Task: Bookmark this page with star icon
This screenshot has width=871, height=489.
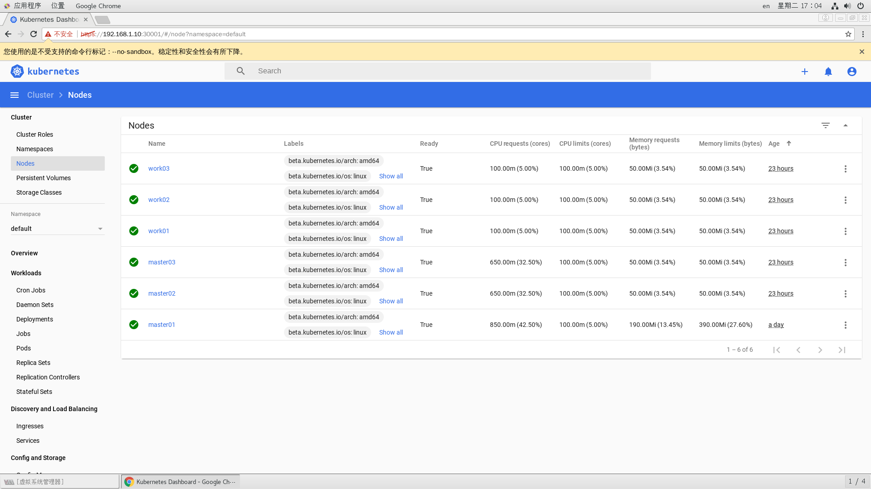Action: click(x=848, y=34)
